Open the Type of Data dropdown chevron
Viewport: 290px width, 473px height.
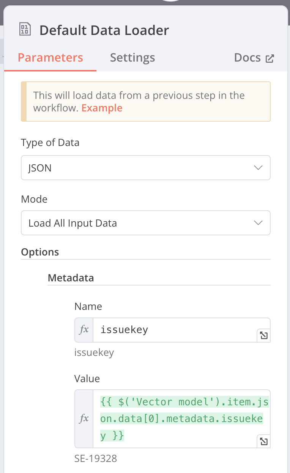click(x=258, y=168)
